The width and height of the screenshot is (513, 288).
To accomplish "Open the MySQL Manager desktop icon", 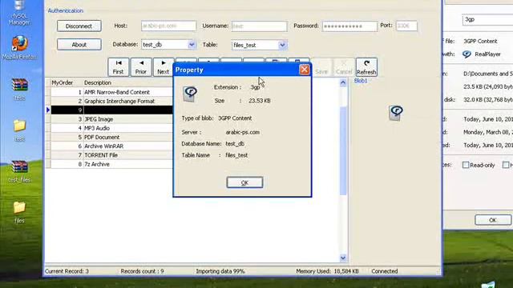I will [x=19, y=13].
